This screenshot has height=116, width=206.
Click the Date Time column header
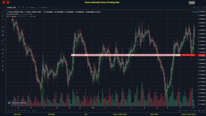click(17, 114)
